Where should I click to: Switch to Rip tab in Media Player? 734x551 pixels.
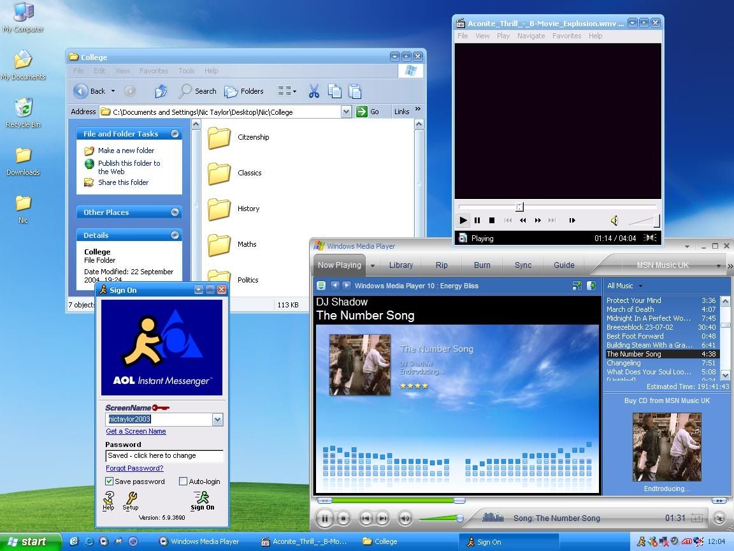pyautogui.click(x=442, y=265)
